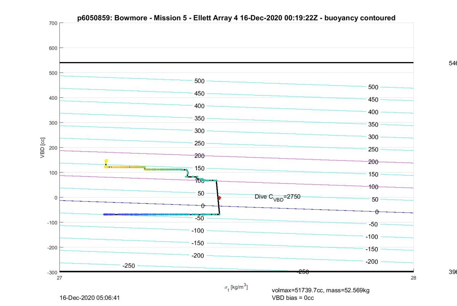Click the yellow triangle marker at the track start
Image resolution: width=457 pixels, height=306 pixels.
[x=106, y=161]
